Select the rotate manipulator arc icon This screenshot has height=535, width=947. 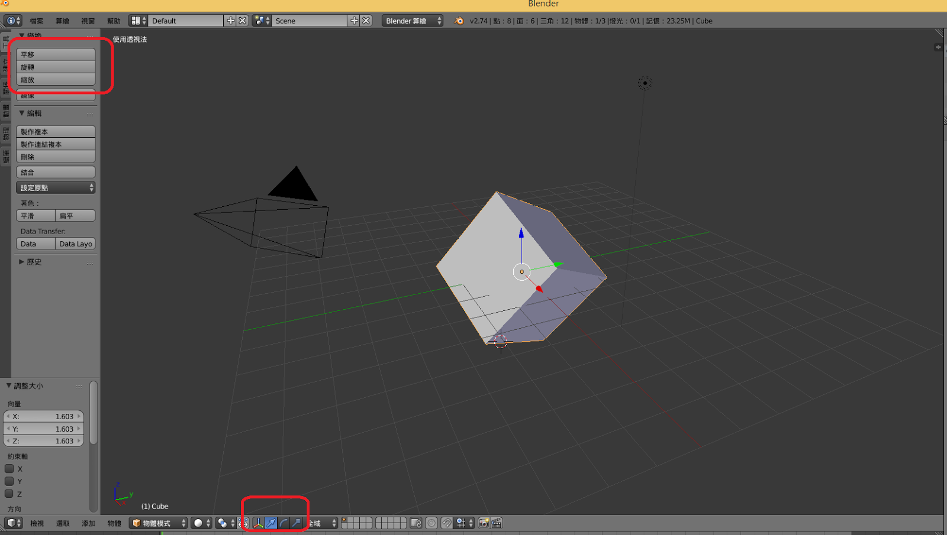tap(284, 523)
